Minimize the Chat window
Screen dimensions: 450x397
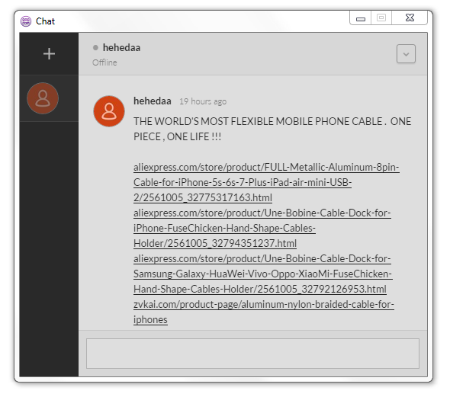click(361, 18)
